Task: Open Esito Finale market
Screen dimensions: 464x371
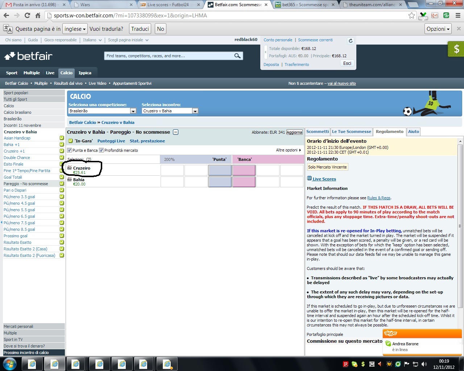Action: click(x=13, y=164)
